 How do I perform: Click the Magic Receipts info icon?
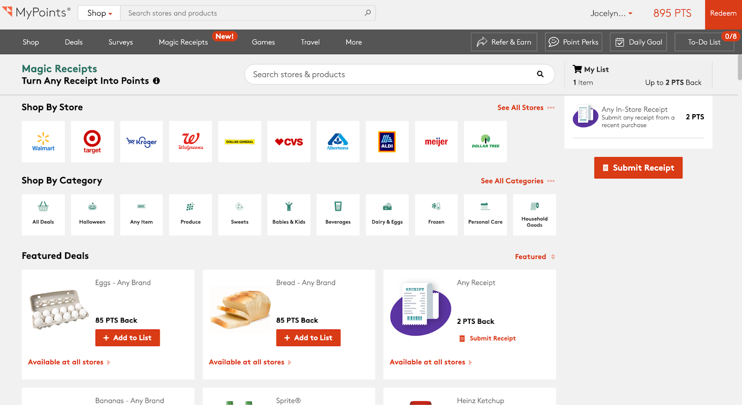click(156, 81)
